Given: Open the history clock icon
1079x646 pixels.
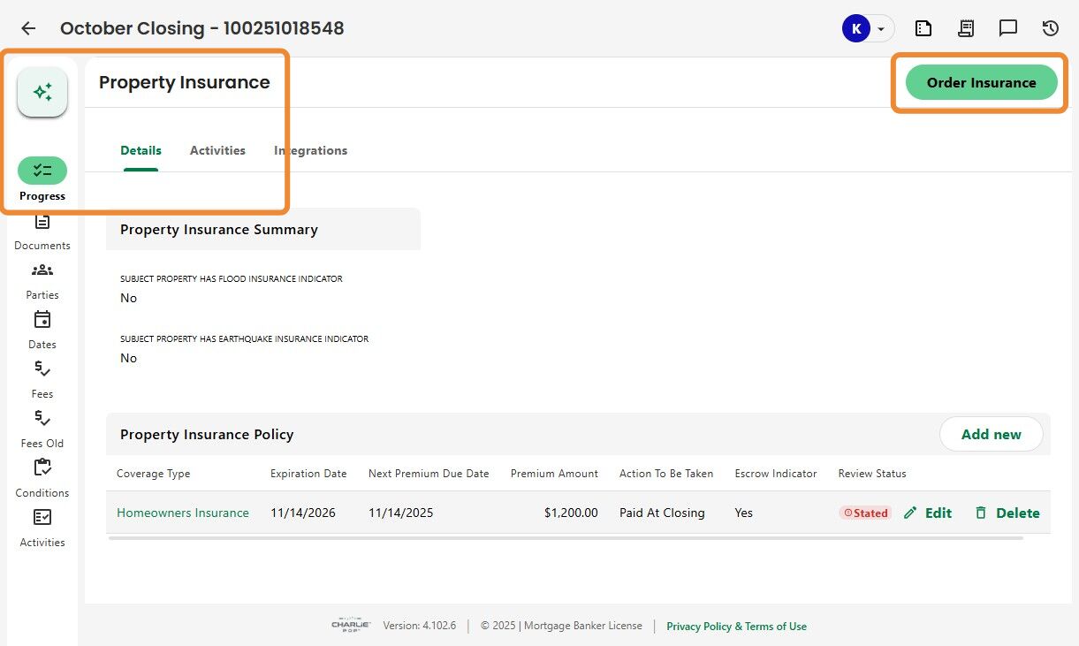Looking at the screenshot, I should [1051, 28].
